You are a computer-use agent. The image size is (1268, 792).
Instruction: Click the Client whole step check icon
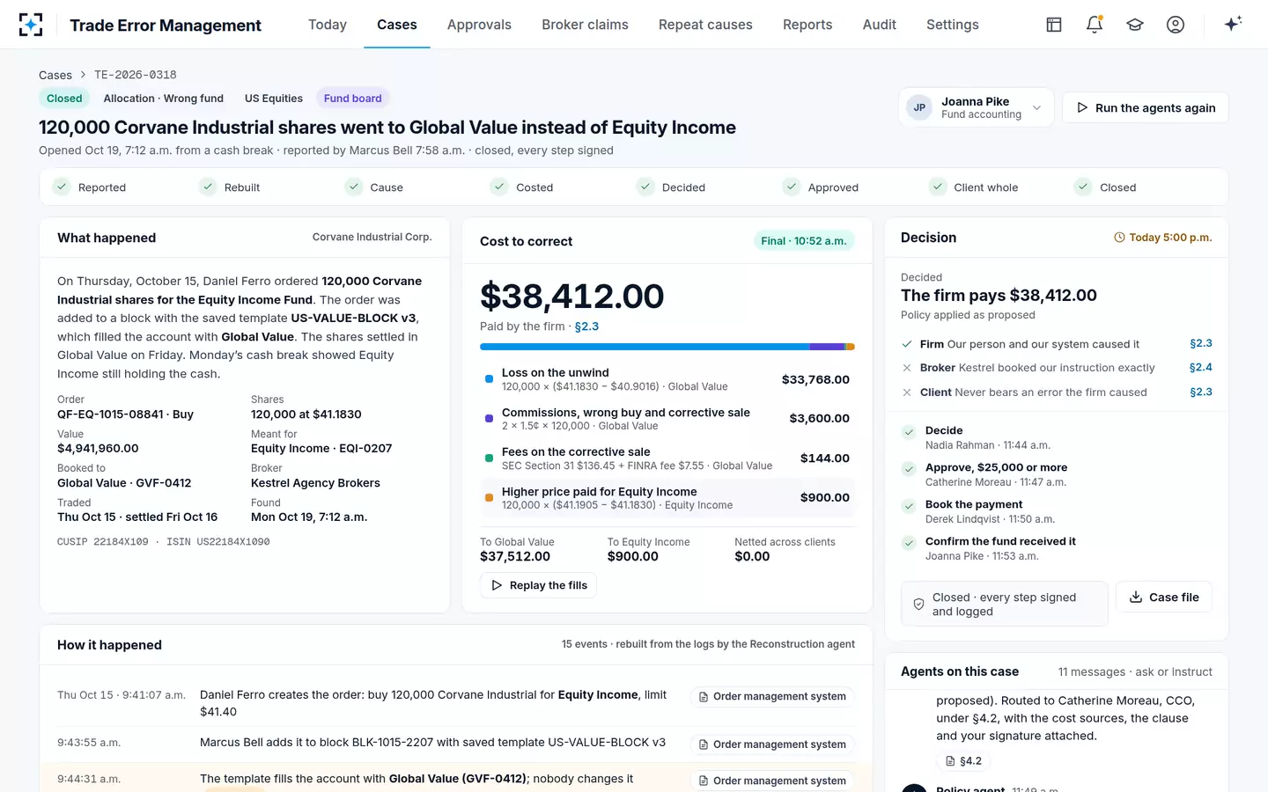pos(937,187)
